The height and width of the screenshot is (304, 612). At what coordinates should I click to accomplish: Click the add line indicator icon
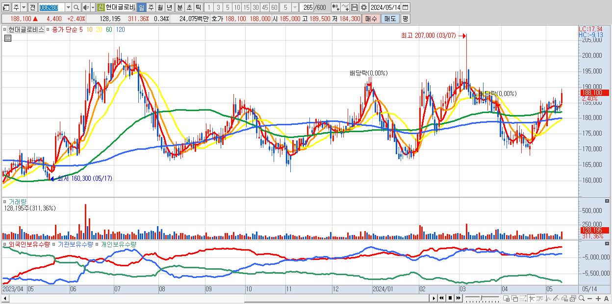point(345,8)
